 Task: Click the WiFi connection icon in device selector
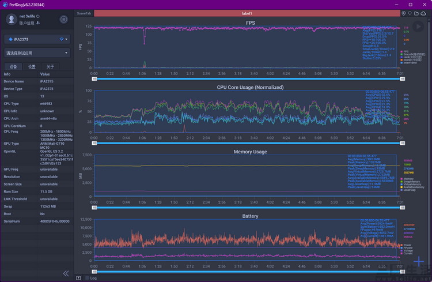pyautogui.click(x=62, y=39)
